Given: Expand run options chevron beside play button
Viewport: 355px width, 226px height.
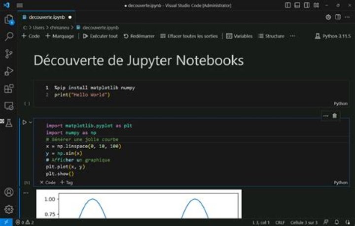Looking at the screenshot, I should pos(31,122).
